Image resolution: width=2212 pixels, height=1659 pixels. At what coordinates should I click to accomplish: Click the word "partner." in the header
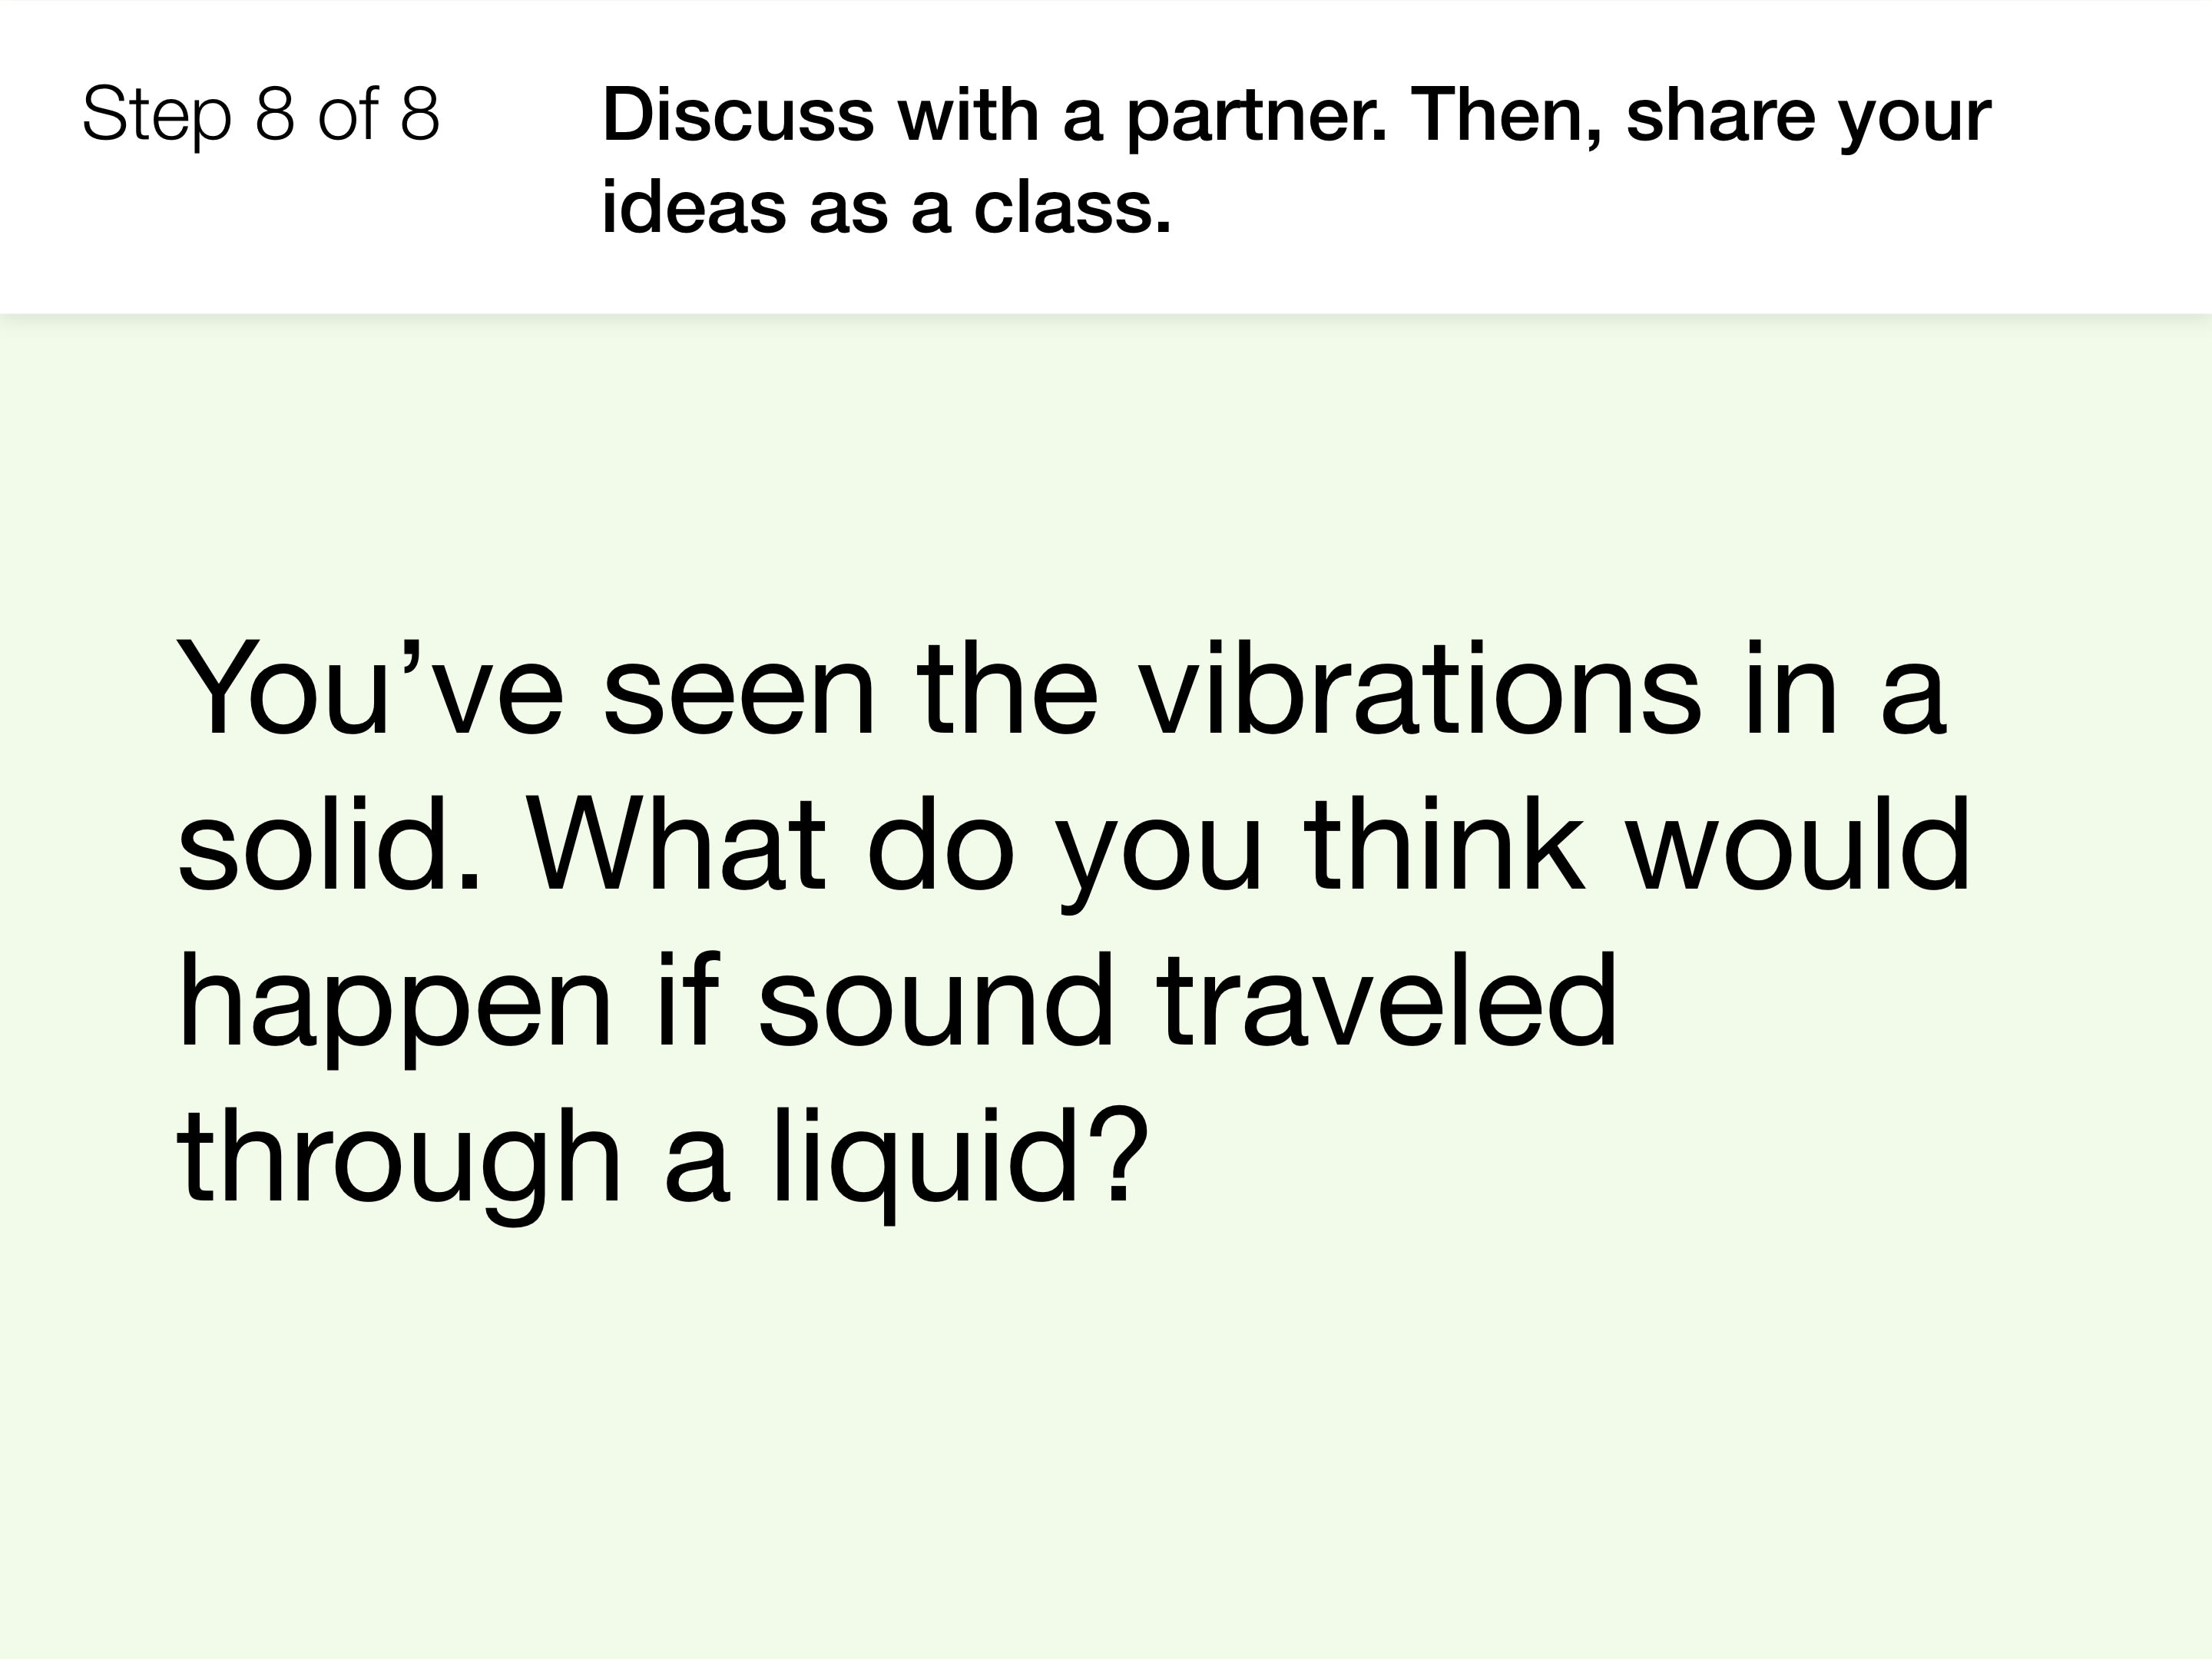click(1257, 118)
